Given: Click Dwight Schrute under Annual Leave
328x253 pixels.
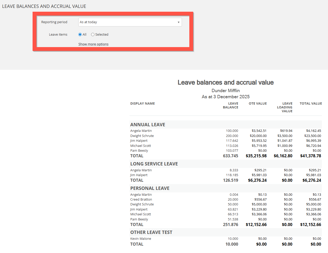Looking at the screenshot, I should point(142,136).
